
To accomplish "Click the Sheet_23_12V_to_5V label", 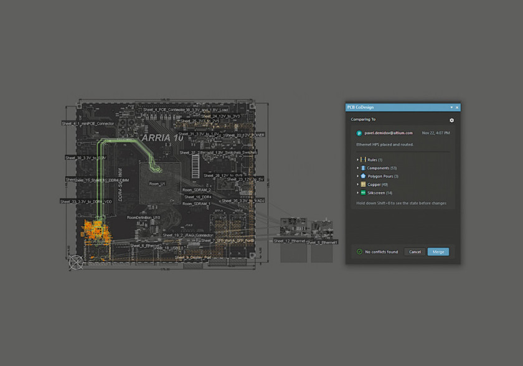I will tap(245, 179).
